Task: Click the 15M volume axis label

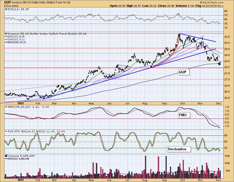Action: pyautogui.click(x=227, y=156)
